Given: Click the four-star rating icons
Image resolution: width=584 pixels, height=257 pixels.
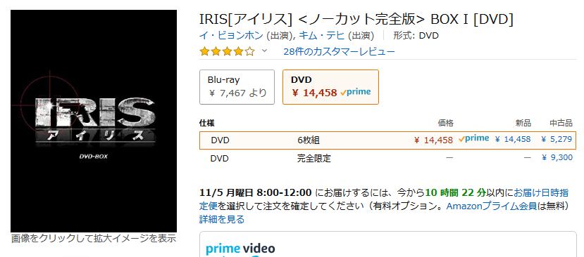Looking at the screenshot, I should click(228, 51).
